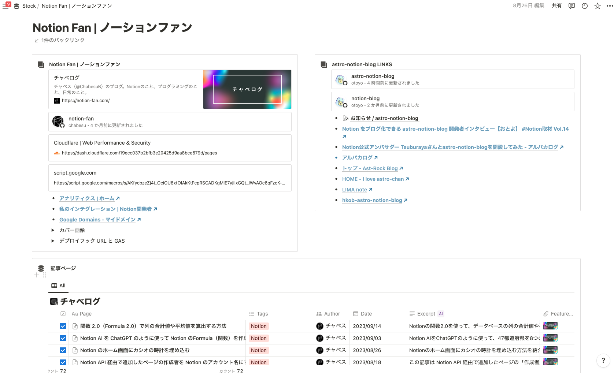Click six-dot drag handle near 記事ページ
This screenshot has width=614, height=373.
click(x=44, y=275)
